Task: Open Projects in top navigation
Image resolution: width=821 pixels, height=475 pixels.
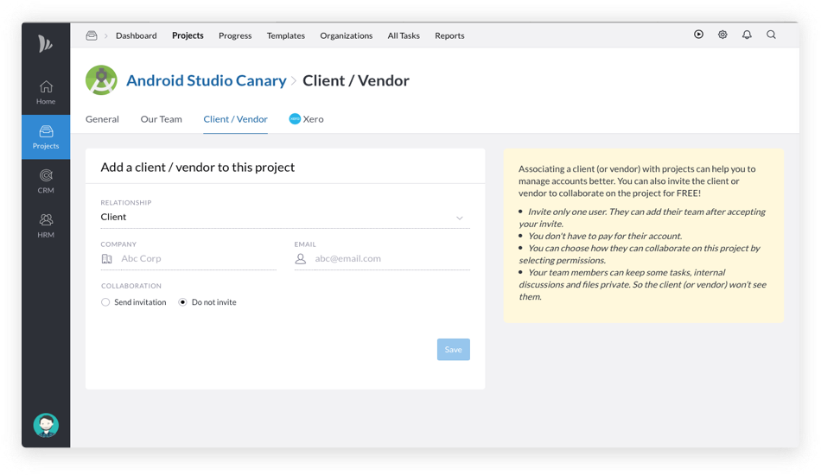Action: [x=188, y=35]
